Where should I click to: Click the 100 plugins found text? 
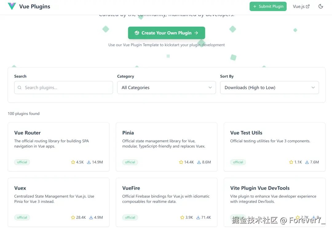pyautogui.click(x=23, y=114)
